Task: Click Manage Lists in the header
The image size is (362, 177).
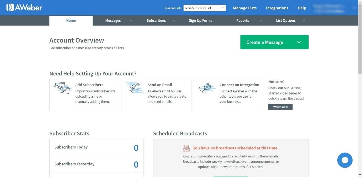Action: pyautogui.click(x=245, y=8)
